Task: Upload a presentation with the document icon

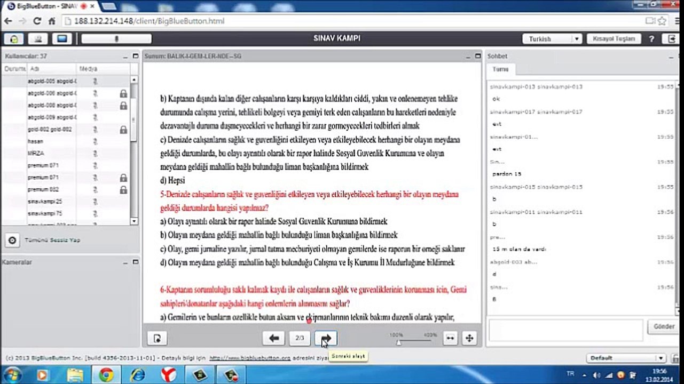Action: coord(157,338)
